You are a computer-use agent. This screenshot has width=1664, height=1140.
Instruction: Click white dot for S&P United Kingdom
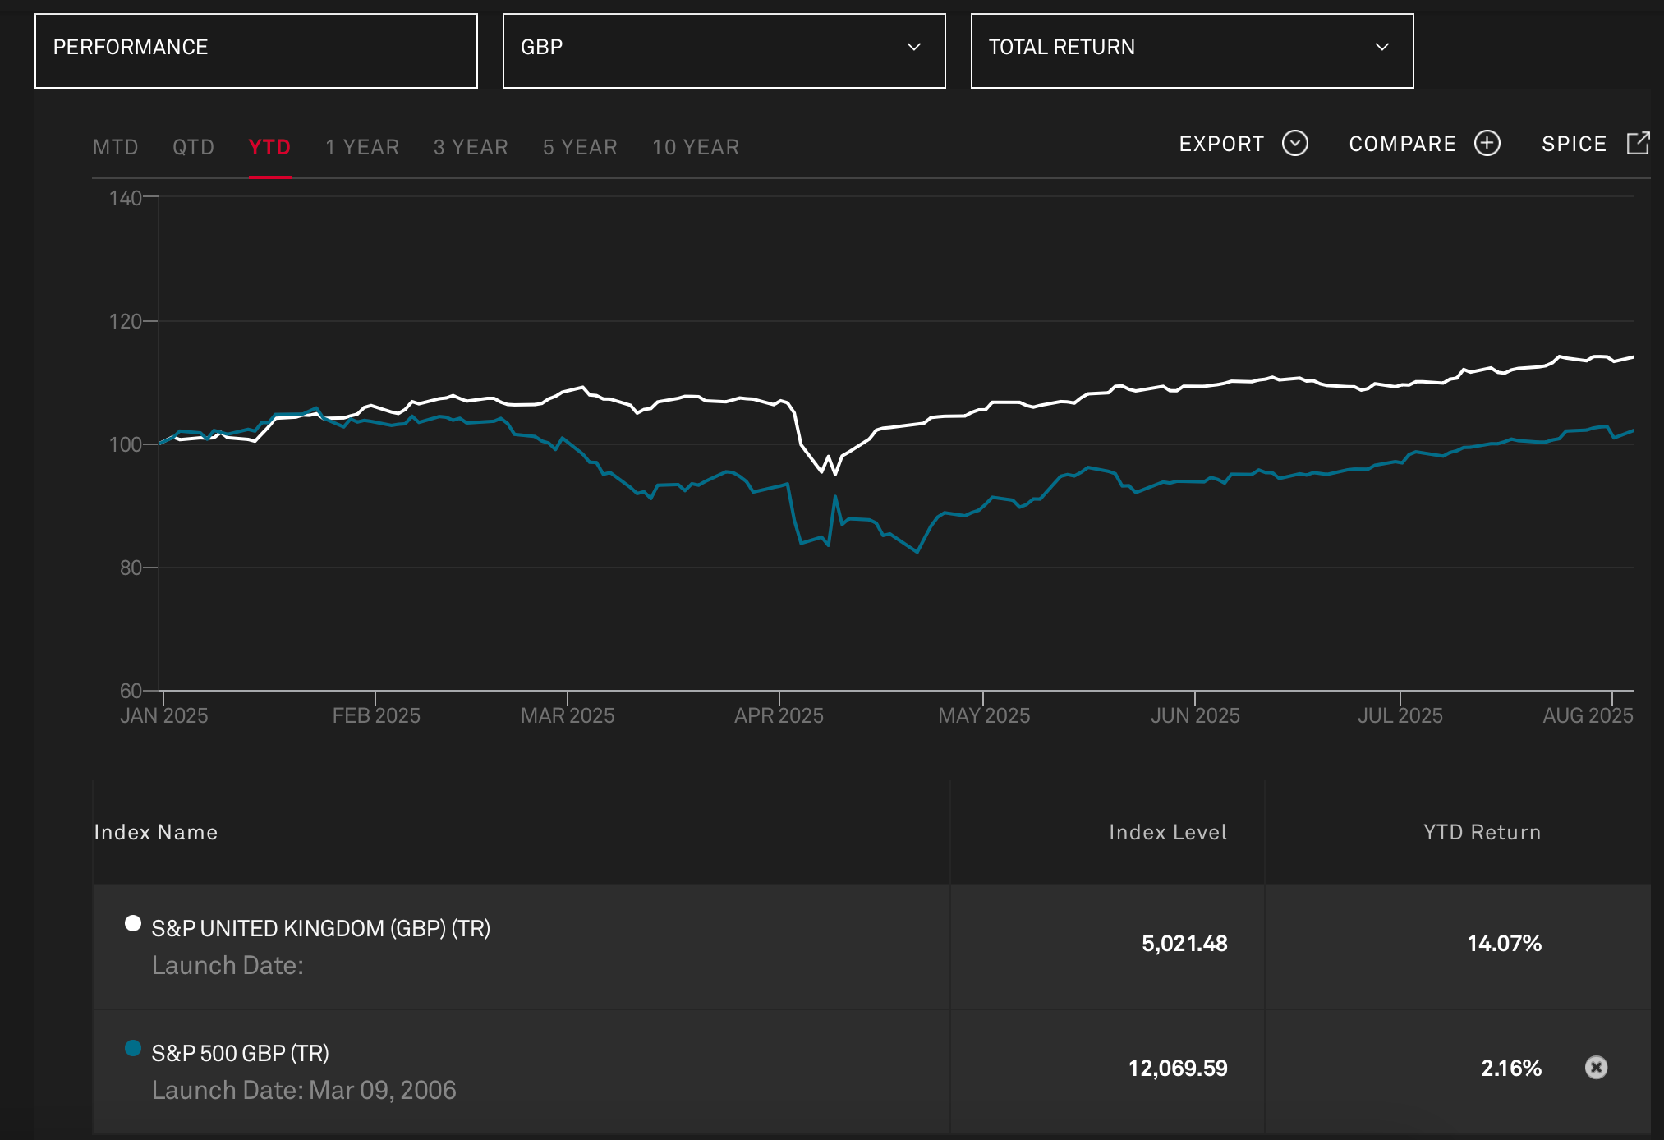click(133, 923)
